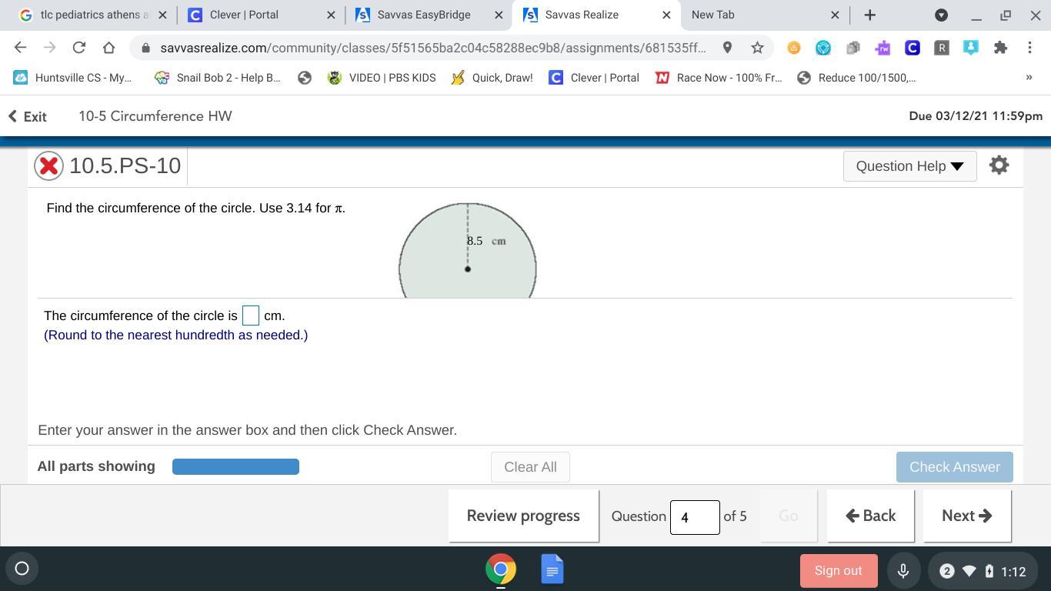Click the orange extension icon in toolbar
Screen dimensions: 1051x591
793,48
